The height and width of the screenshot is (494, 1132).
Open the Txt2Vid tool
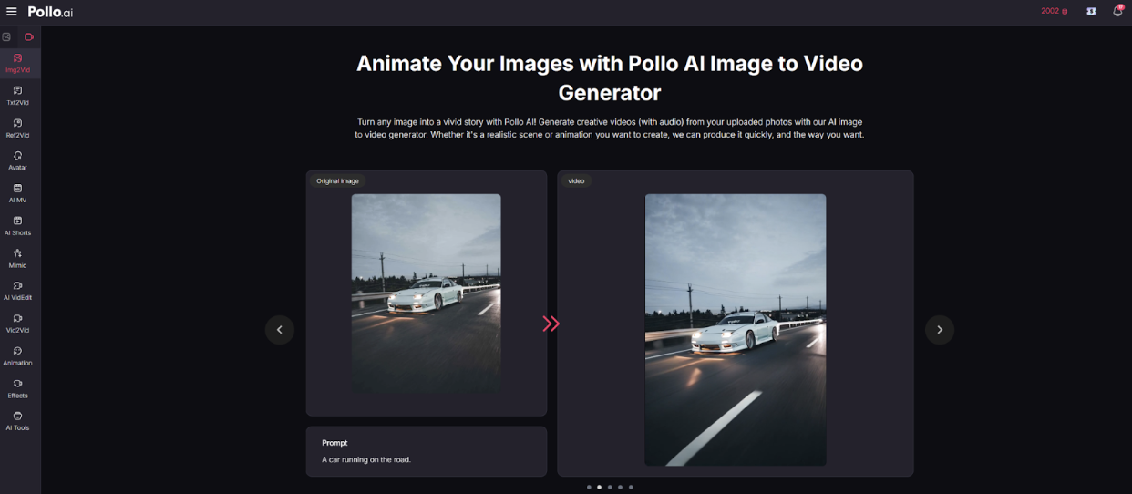17,96
